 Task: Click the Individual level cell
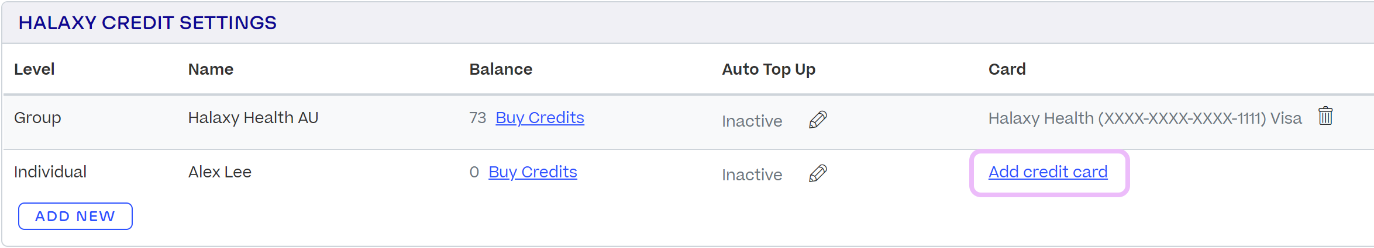(50, 172)
